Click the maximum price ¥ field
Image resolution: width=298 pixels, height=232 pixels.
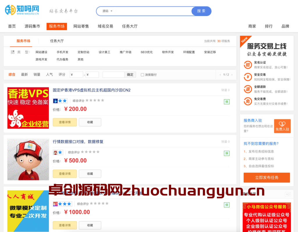coord(92,75)
